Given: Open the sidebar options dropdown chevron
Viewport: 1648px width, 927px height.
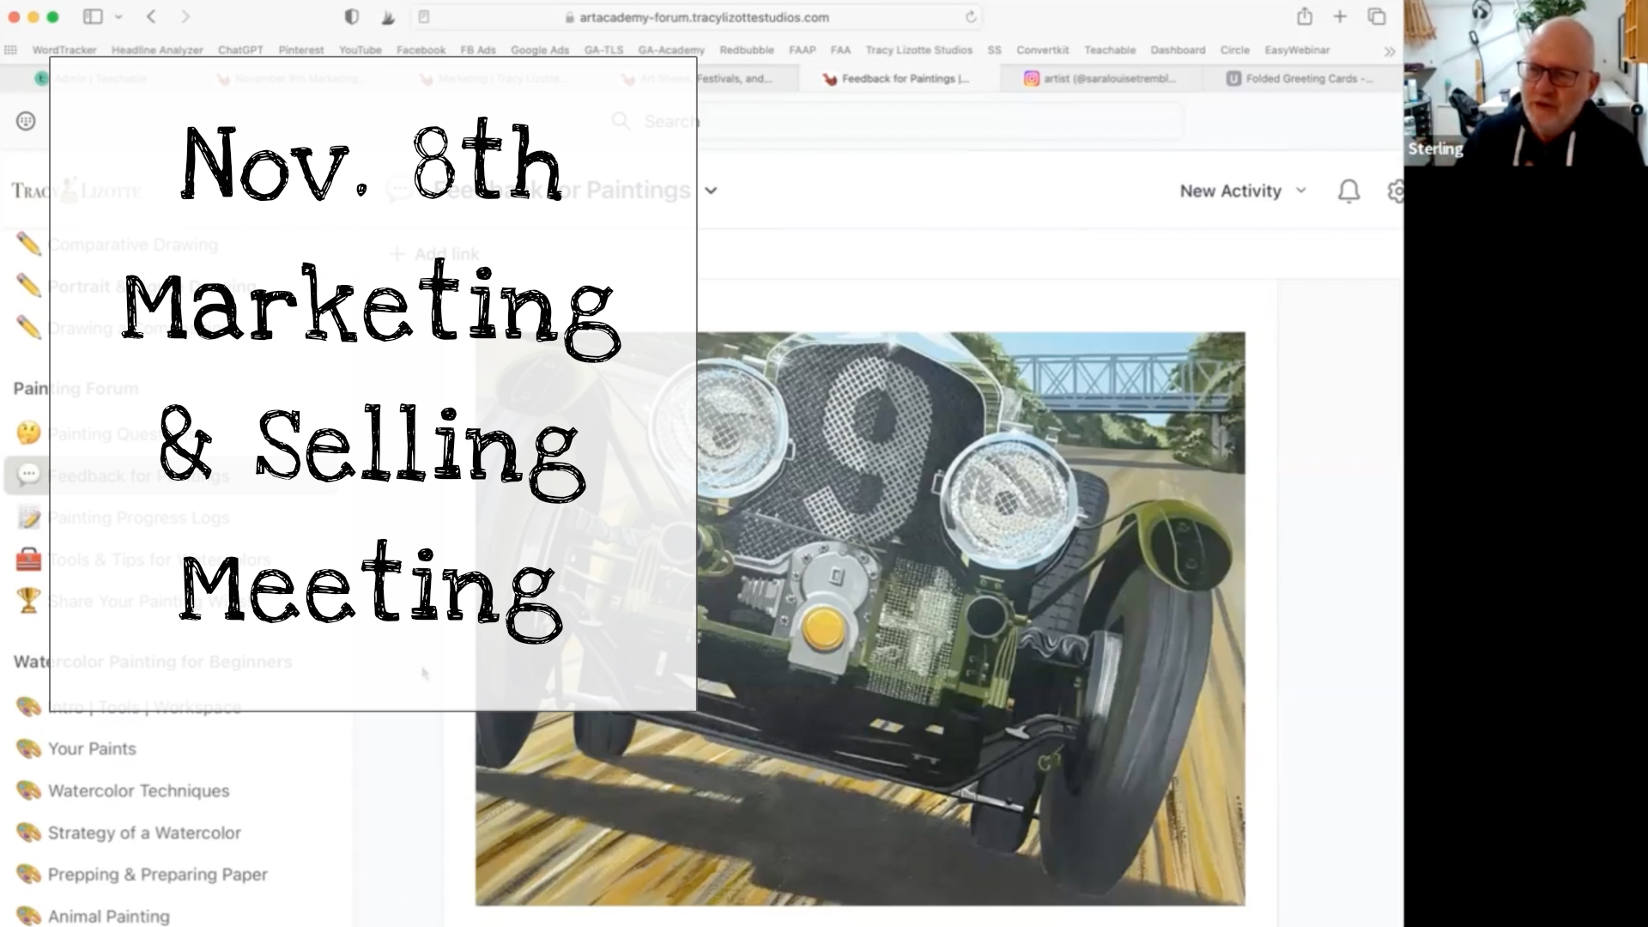Looking at the screenshot, I should point(118,17).
